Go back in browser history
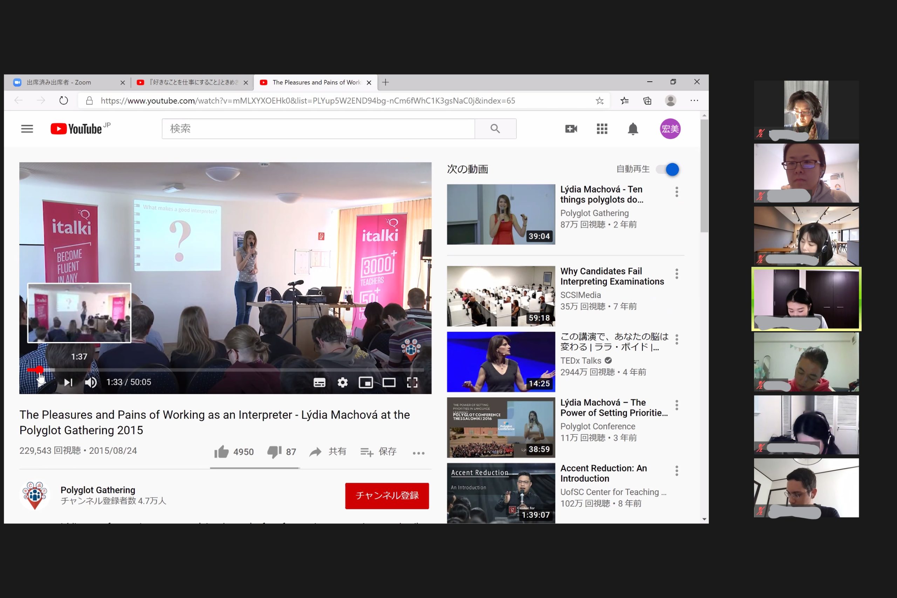 pyautogui.click(x=18, y=101)
